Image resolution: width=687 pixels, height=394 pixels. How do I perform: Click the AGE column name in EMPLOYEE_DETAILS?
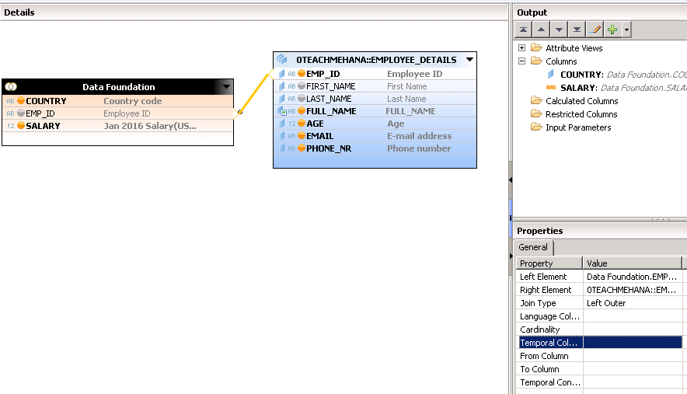315,124
